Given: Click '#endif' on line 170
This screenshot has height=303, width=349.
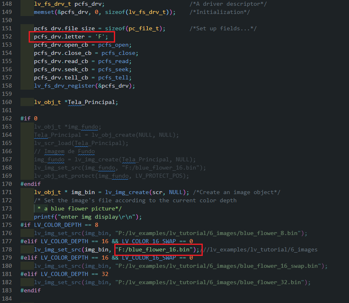Looking at the screenshot, I should click(x=30, y=184).
